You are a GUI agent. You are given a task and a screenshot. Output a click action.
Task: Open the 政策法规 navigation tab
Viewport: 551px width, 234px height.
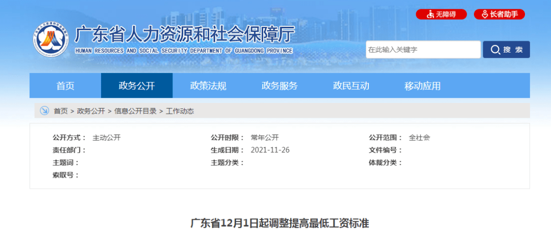point(208,86)
